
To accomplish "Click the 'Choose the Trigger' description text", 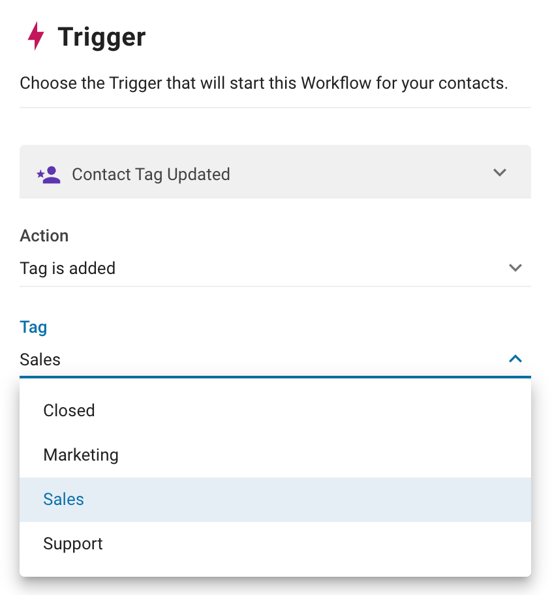I will [x=264, y=84].
